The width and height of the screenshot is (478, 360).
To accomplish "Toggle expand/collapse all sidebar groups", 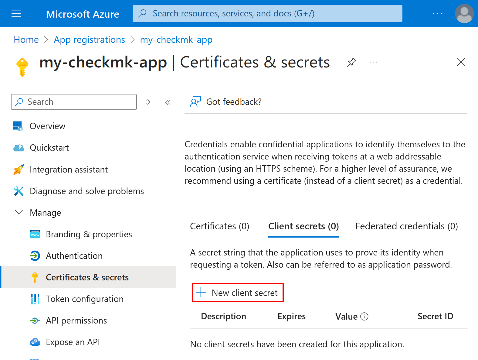I will pos(148,102).
